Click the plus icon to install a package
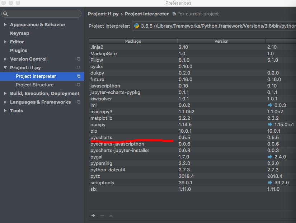The width and height of the screenshot is (296, 223). coord(93,215)
